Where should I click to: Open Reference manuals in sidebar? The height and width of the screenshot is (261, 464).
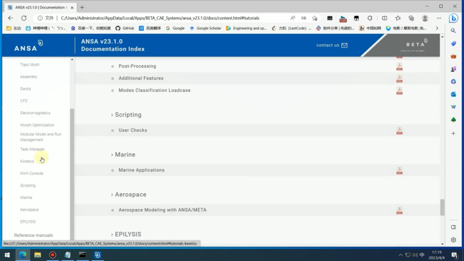(33, 235)
